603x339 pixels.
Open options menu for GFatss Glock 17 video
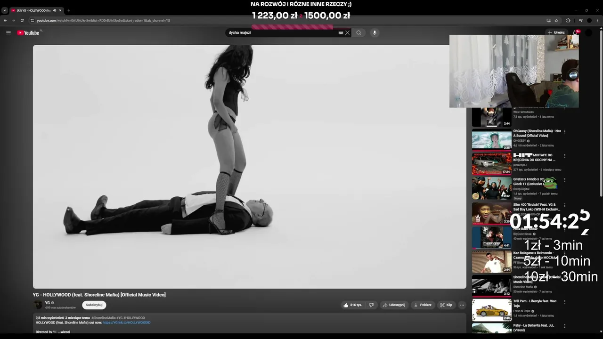click(x=565, y=180)
